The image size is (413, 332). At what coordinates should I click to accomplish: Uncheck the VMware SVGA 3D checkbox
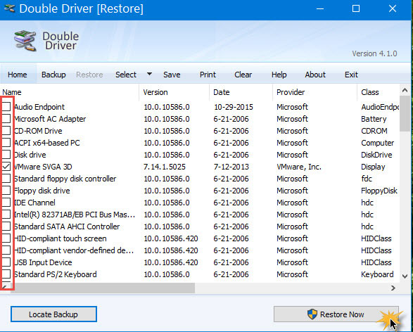pos(6,167)
